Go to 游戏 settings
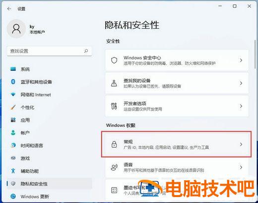Viewport: 258px width, 203px height. (x=50, y=158)
